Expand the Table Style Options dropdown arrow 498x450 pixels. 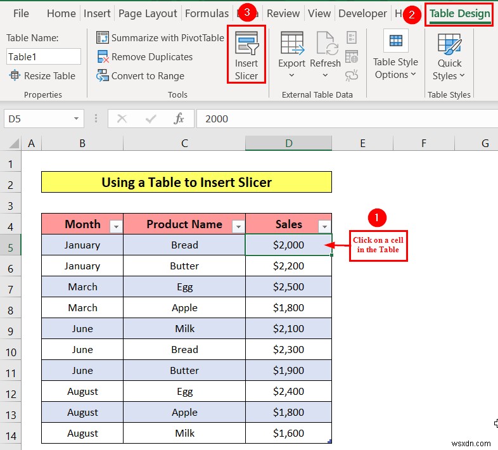point(413,74)
